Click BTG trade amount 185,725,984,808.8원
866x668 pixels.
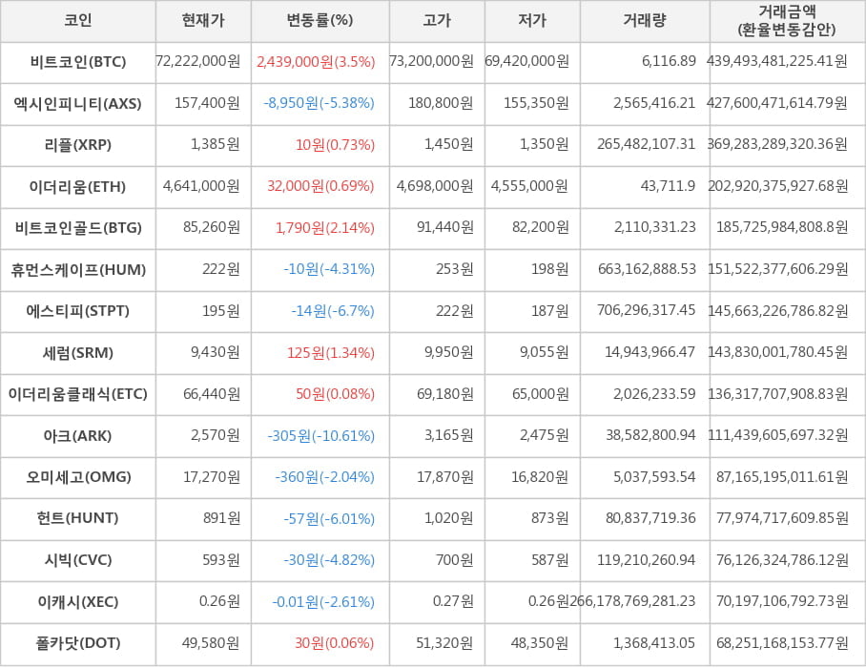[782, 227]
